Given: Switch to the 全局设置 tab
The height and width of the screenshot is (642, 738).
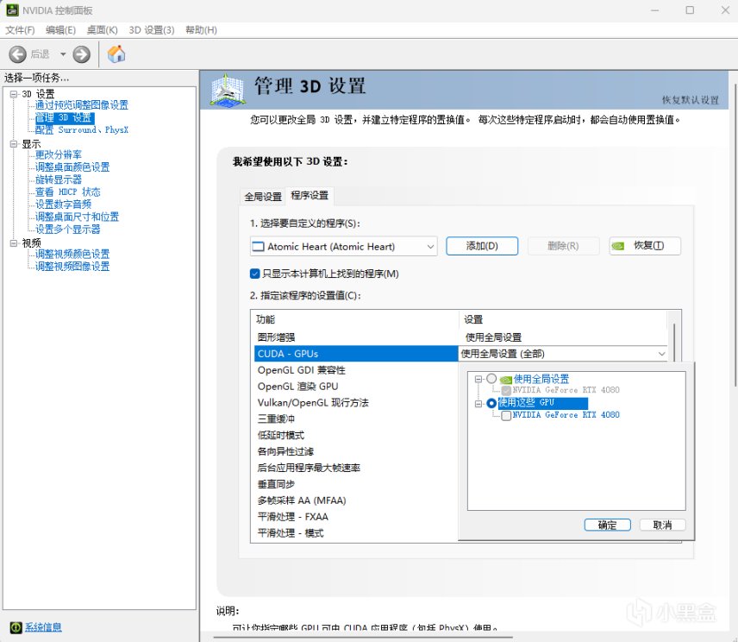Looking at the screenshot, I should pyautogui.click(x=263, y=197).
